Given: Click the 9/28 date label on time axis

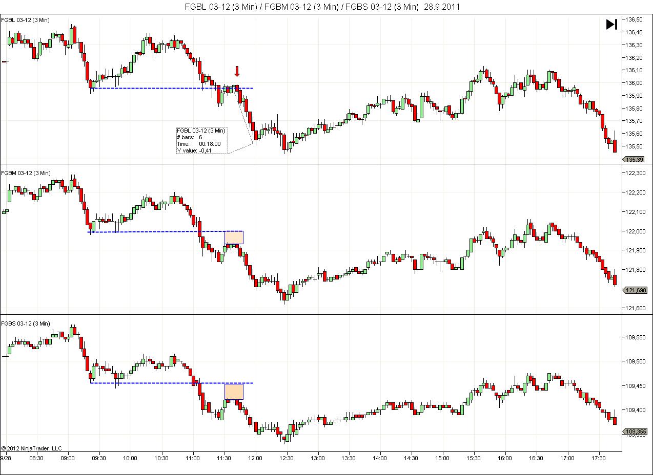Looking at the screenshot, I should [6, 458].
